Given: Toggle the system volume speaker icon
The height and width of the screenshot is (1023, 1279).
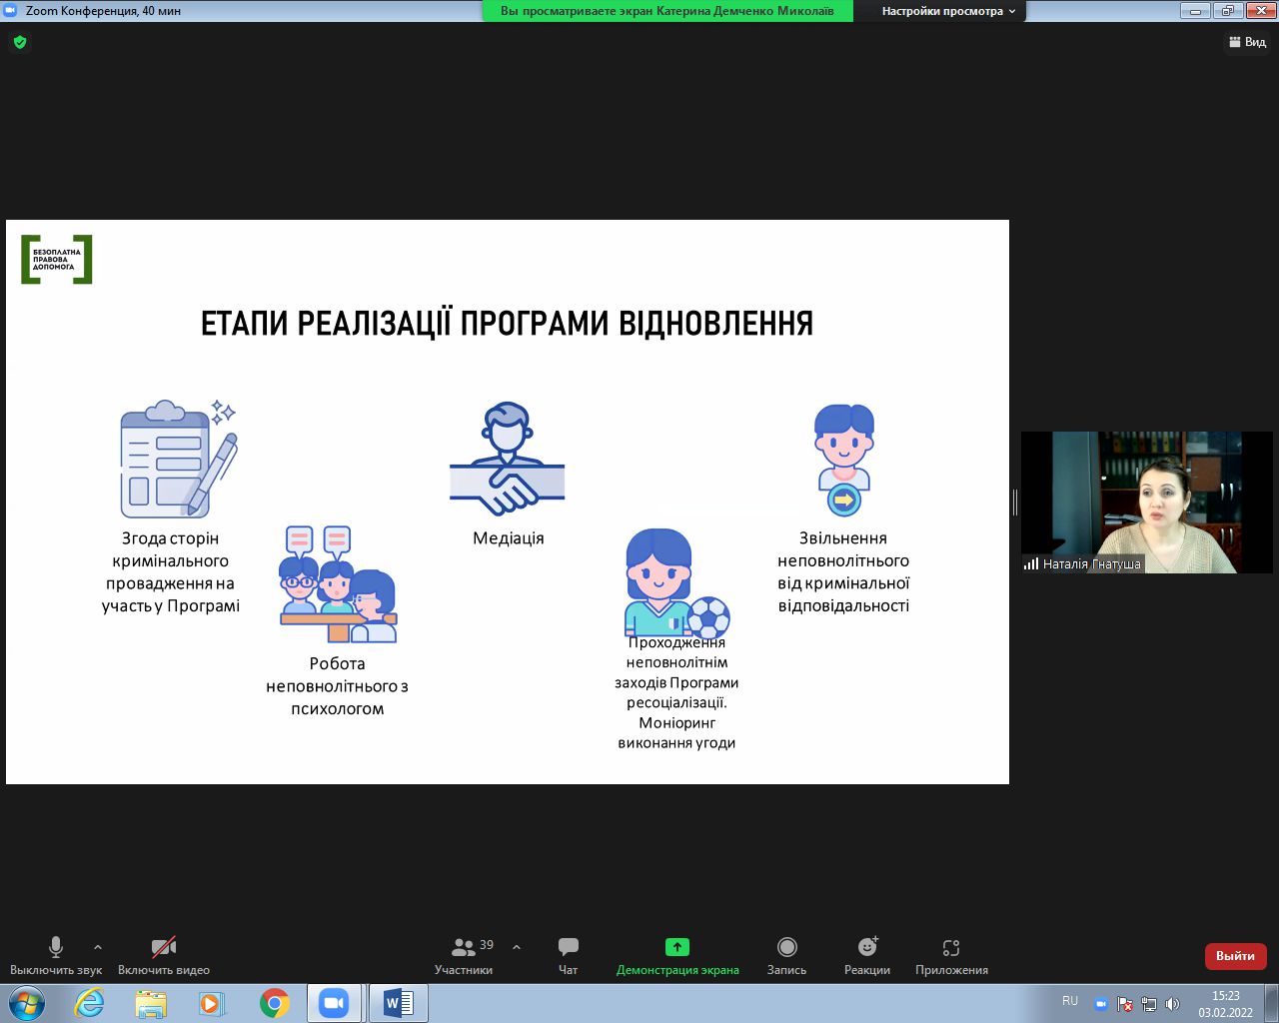Looking at the screenshot, I should point(1172,1004).
